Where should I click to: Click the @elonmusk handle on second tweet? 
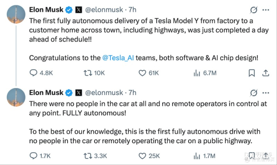(x=104, y=93)
